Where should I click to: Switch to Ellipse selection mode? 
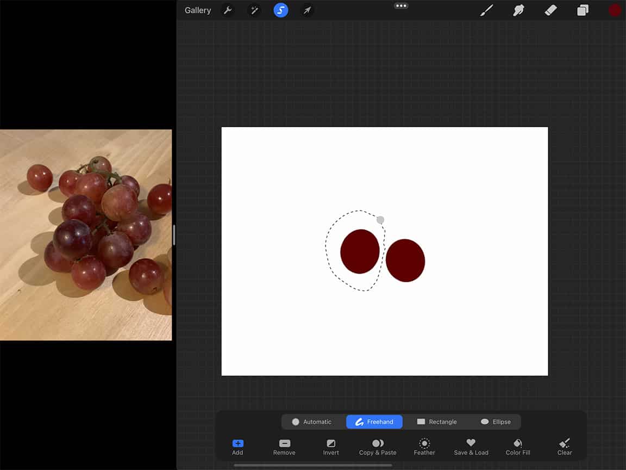(497, 422)
